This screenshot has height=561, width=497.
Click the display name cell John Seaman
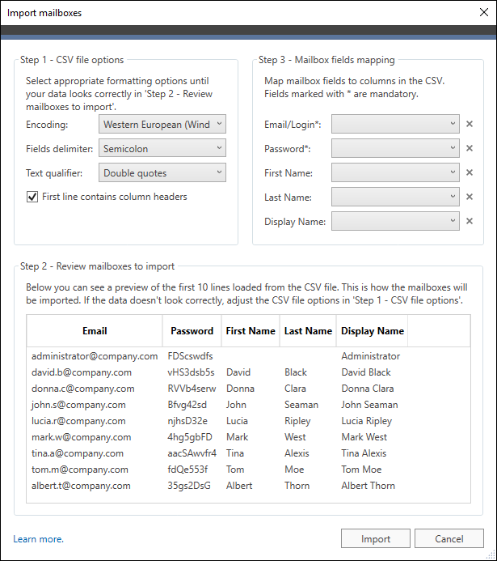coord(369,405)
